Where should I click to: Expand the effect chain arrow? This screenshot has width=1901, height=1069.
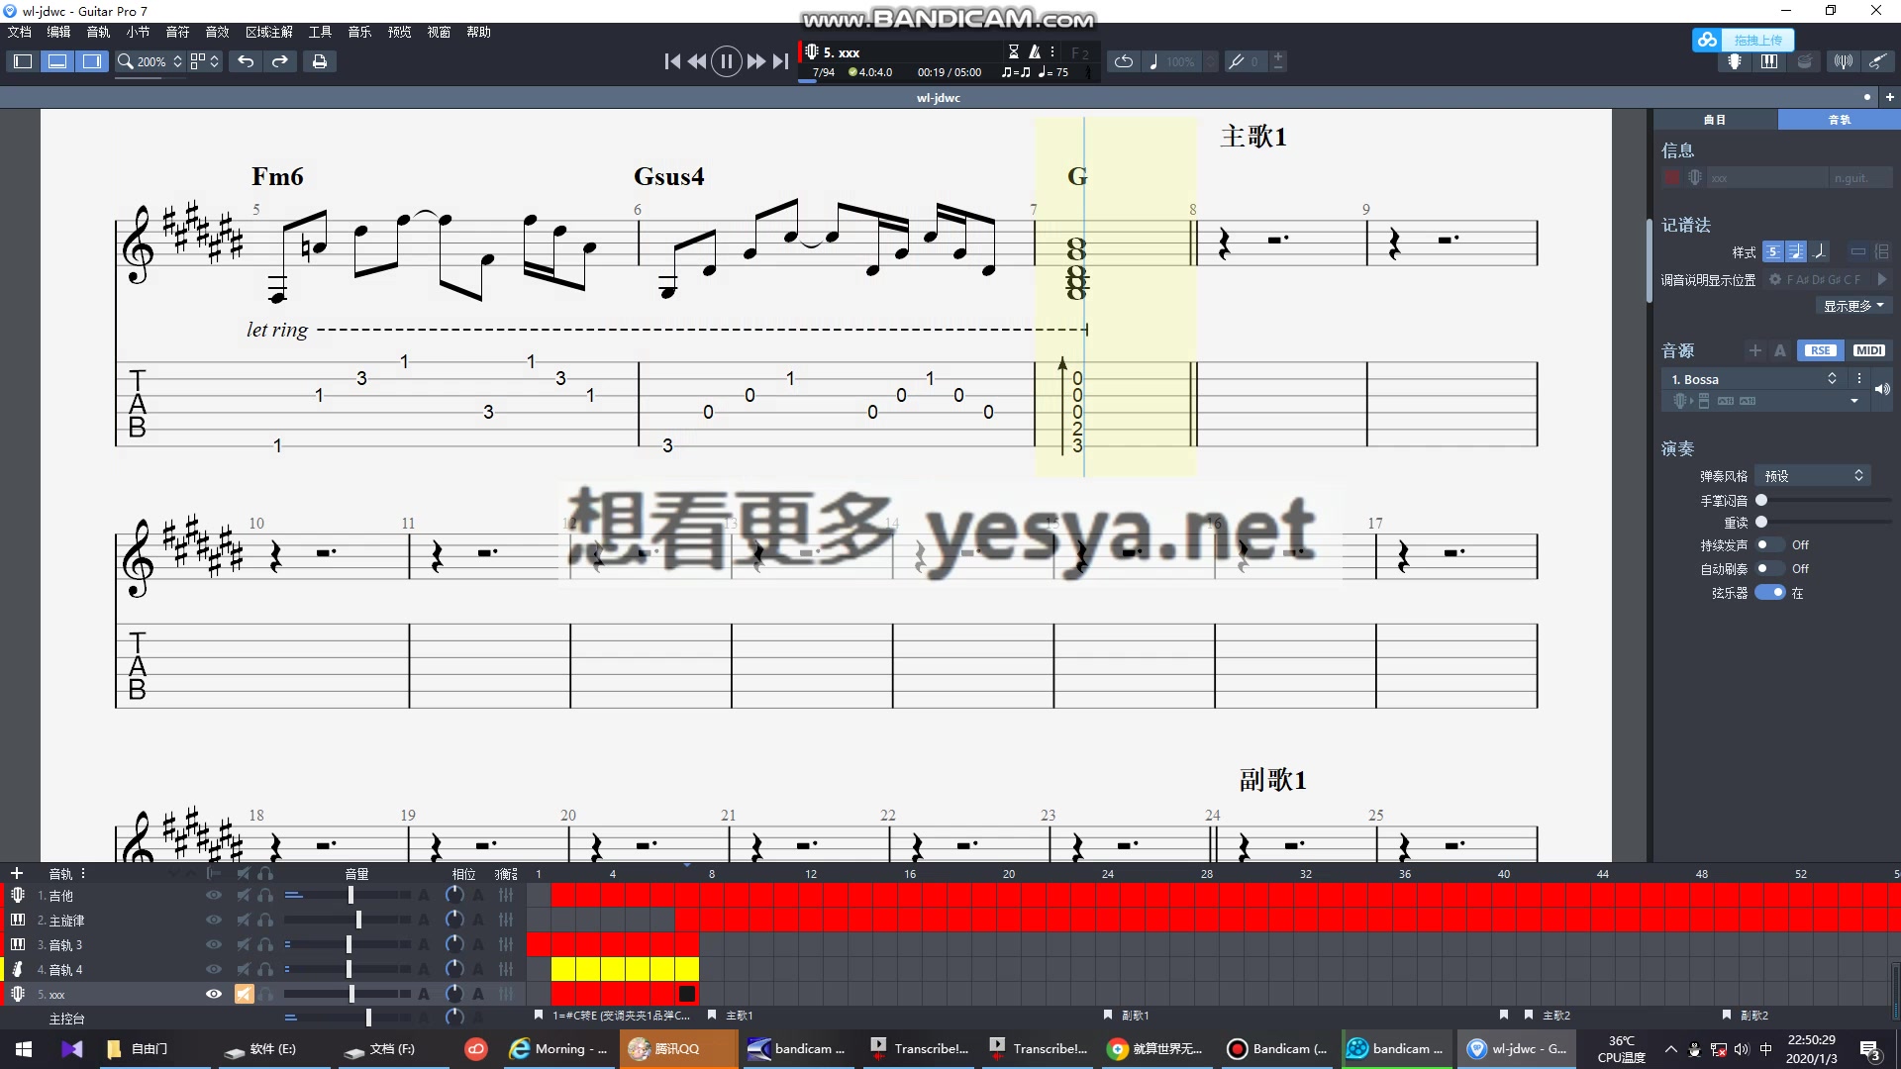click(1853, 401)
